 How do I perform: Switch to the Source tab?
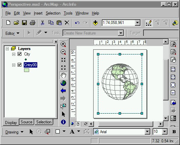(x=26, y=122)
